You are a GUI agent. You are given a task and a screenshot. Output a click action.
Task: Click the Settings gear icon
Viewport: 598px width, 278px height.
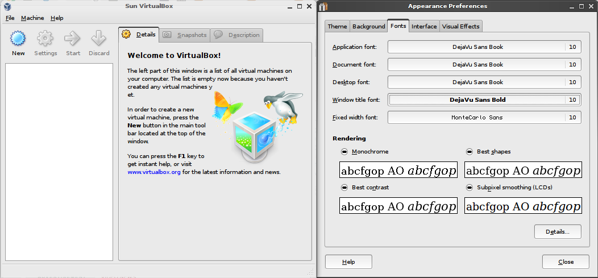click(45, 39)
